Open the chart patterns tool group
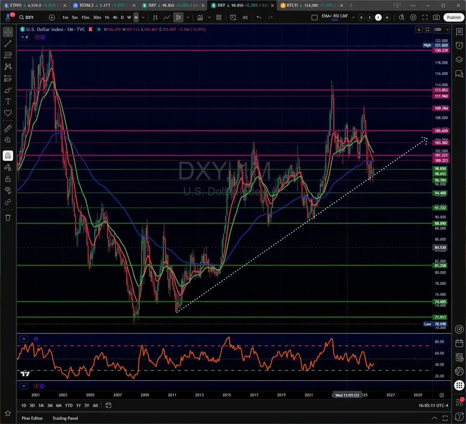 tap(8, 67)
